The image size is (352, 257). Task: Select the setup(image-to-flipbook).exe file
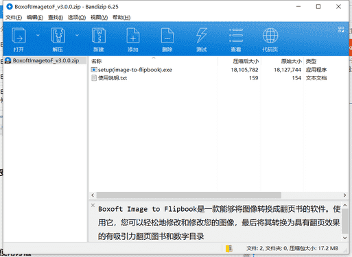(x=135, y=70)
